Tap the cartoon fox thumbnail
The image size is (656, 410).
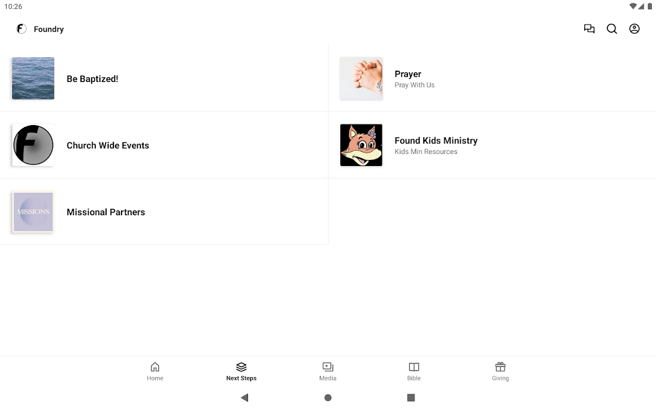[361, 145]
